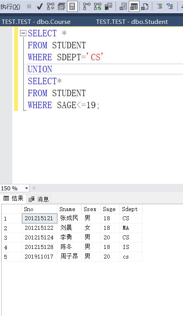Image resolution: width=183 pixels, height=316 pixels.
Task: Toggle include client statistics icon
Action: pyautogui.click(x=108, y=6)
